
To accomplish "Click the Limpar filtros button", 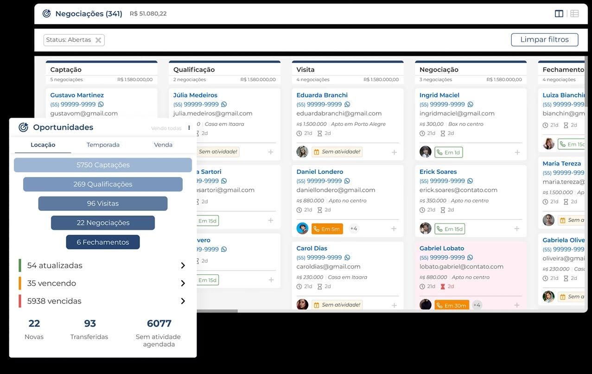I will point(544,39).
